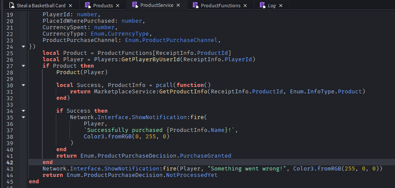Click the ProductService tab script icon
Screen dimensions: 395x188
point(135,5)
